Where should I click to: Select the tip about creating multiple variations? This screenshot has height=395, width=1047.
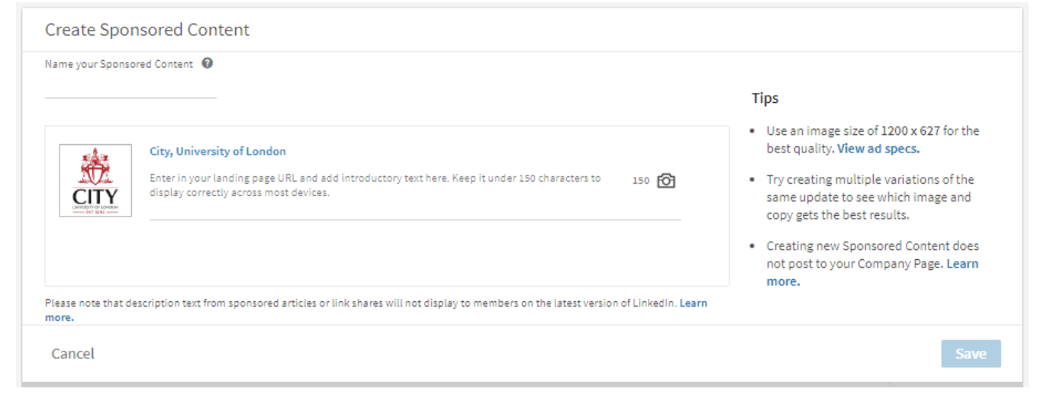[x=870, y=197]
